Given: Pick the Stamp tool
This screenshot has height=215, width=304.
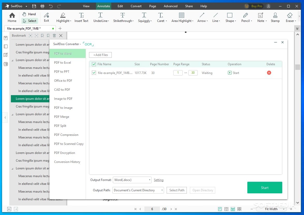Looking at the screenshot, I should point(275,17).
